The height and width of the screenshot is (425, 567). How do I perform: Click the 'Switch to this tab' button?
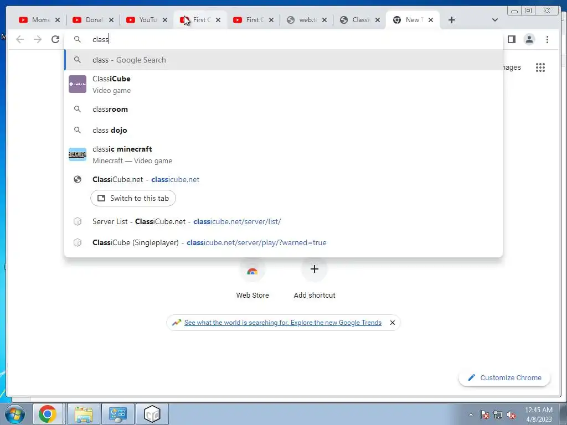coord(133,198)
